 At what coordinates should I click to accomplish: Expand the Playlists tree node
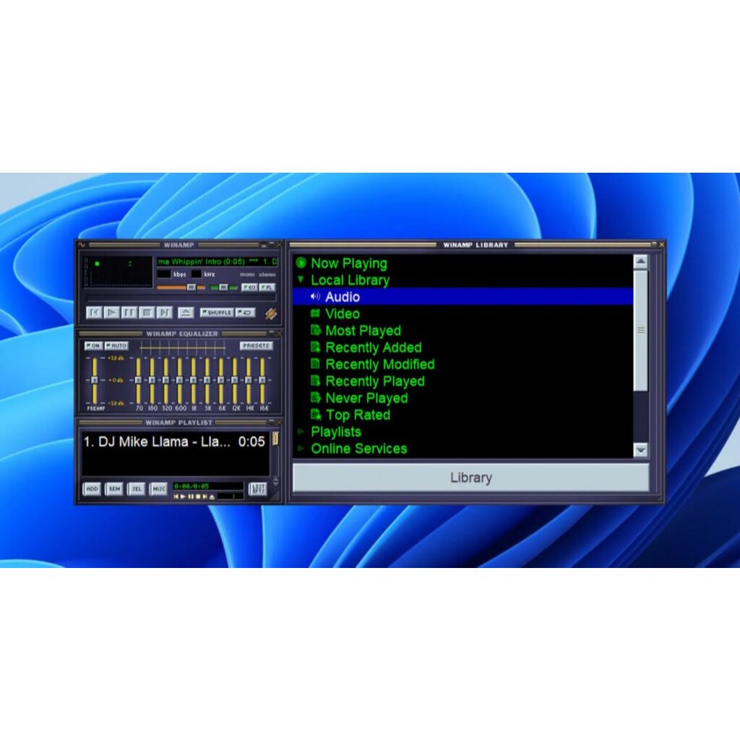coord(301,431)
